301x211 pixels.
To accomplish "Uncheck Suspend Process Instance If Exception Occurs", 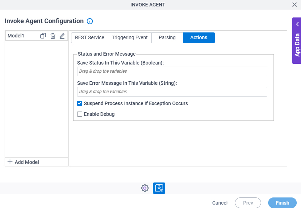I will click(x=80, y=103).
